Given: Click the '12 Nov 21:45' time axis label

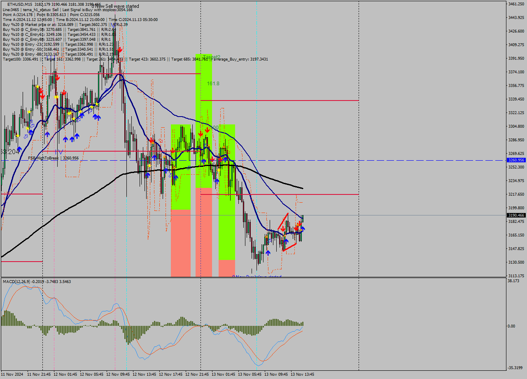Looking at the screenshot, I should click(x=197, y=374).
